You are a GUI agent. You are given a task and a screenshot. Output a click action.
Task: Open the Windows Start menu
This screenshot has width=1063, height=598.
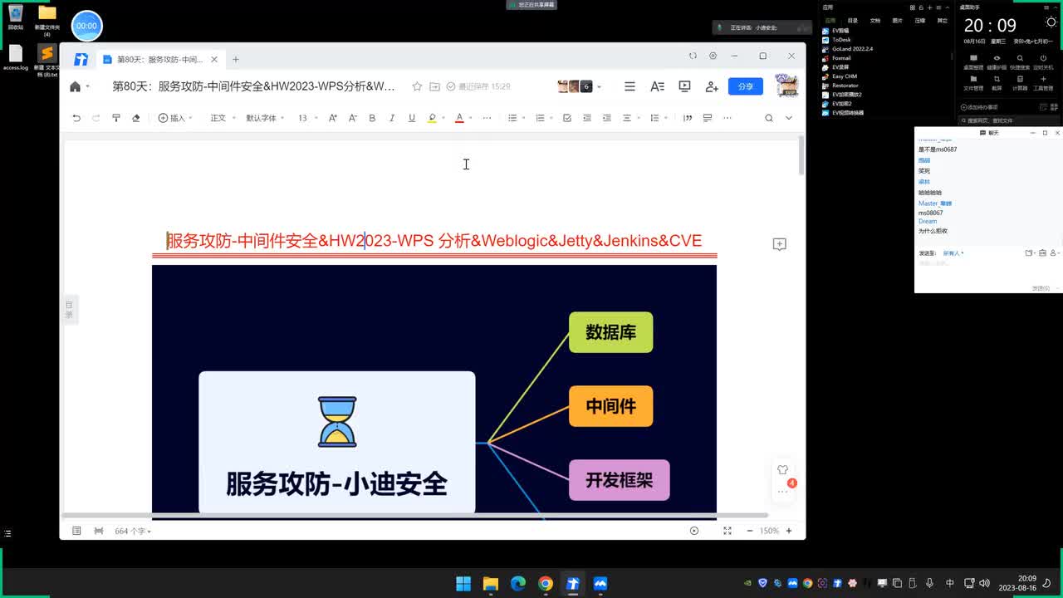click(463, 584)
